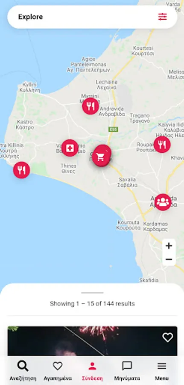
Task: Open the filter settings icon
Action: [x=162, y=17]
